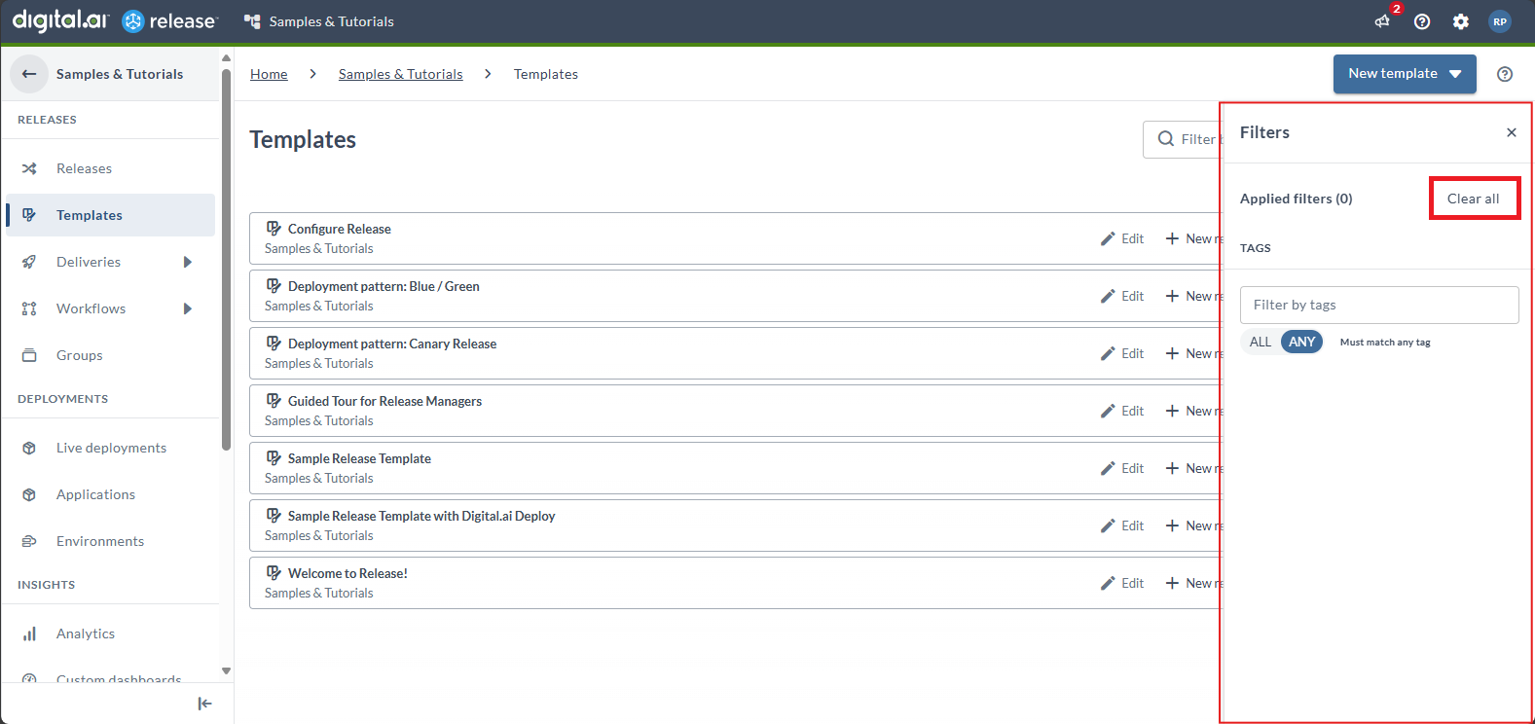The image size is (1535, 724).
Task: Collapse the sidebar with bottom arrow icon
Action: pos(204,704)
